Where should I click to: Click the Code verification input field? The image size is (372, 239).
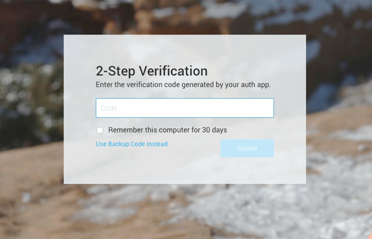[x=185, y=108]
